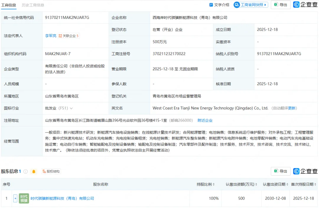Open the 股权结构 equity structure view
The height and width of the screenshot is (208, 319).
tap(51, 171)
